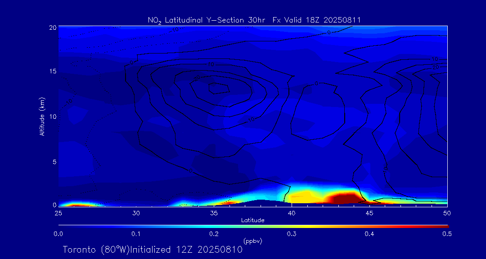Click the innermost closed contour near 13 km altitude
Screen dimensions: 486x259
pyautogui.click(x=219, y=88)
